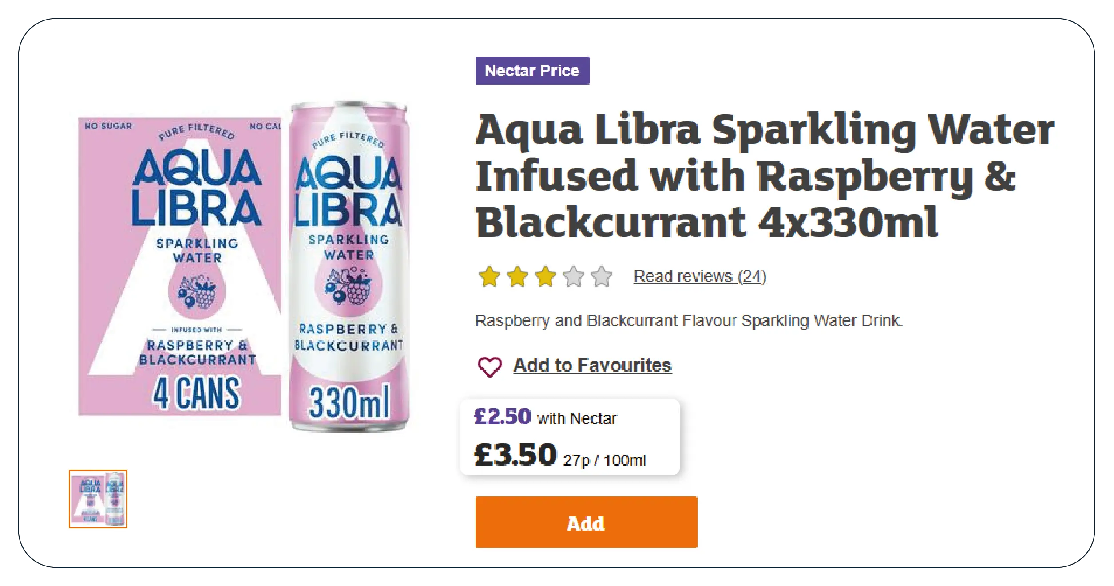The height and width of the screenshot is (586, 1114).
Task: Click the heart icon beside Add to Favourites
Action: tap(489, 366)
